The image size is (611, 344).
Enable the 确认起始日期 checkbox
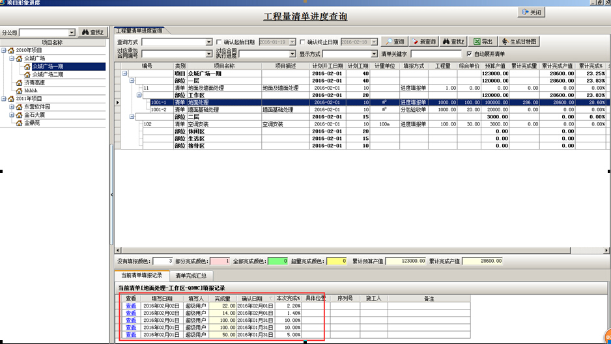click(x=219, y=42)
